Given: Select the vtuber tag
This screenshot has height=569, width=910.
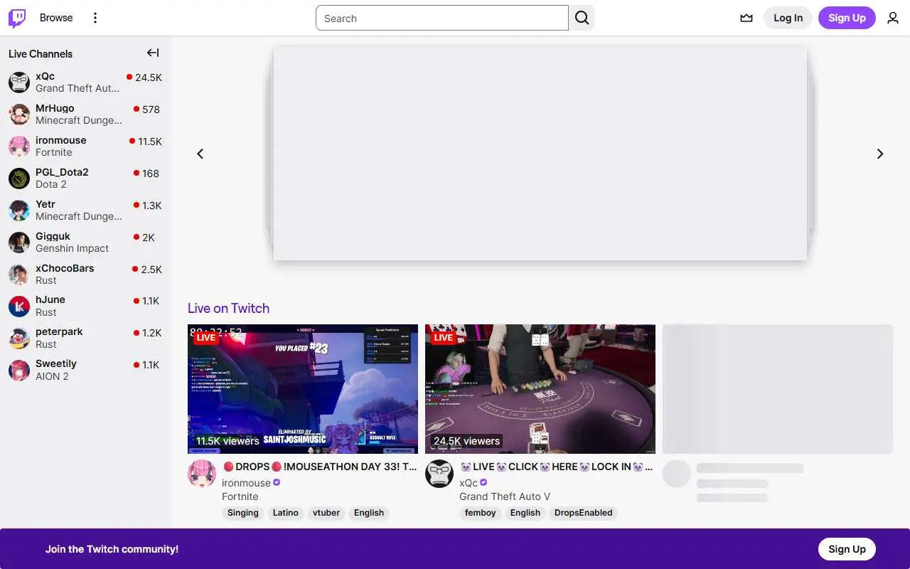Looking at the screenshot, I should [x=326, y=513].
